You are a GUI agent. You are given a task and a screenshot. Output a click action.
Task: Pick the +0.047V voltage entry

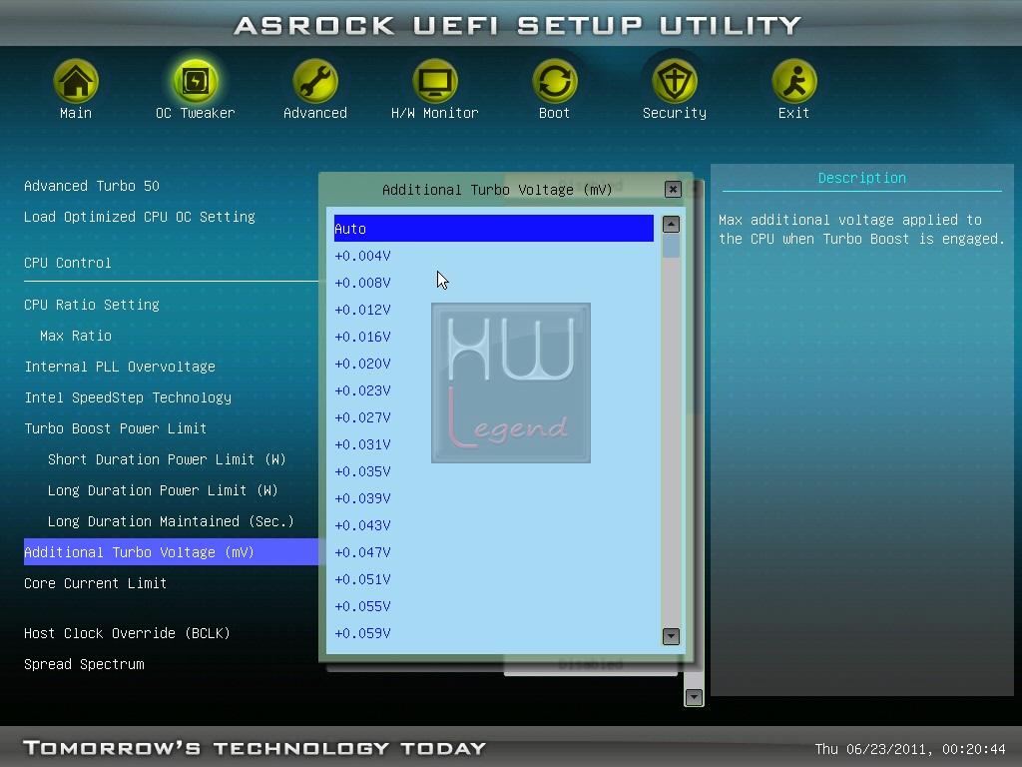493,551
